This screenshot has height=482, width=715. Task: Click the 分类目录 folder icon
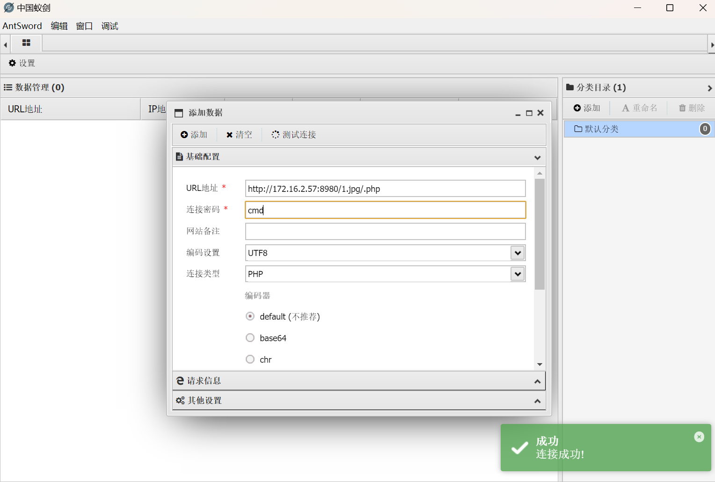coord(570,87)
